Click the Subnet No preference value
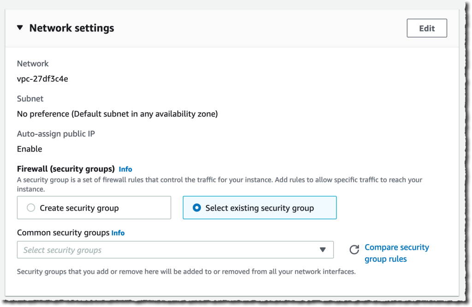The image size is (472, 307). 117,114
